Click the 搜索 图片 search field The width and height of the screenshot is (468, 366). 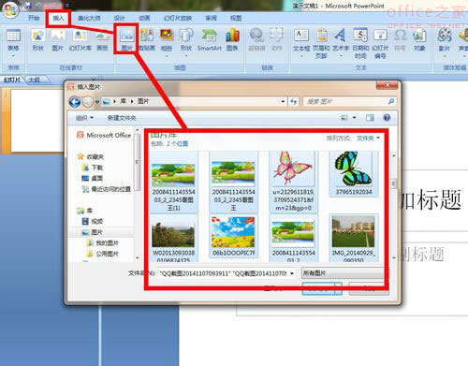click(x=349, y=101)
